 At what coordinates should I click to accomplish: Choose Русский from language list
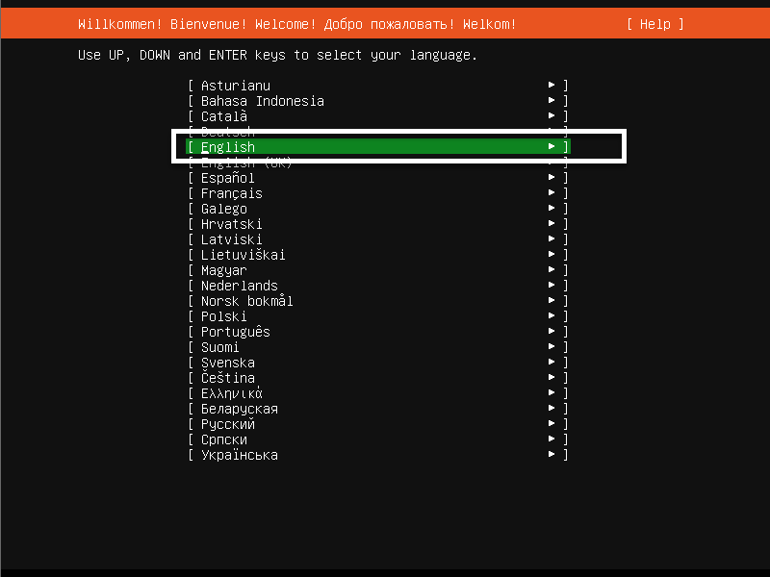377,424
